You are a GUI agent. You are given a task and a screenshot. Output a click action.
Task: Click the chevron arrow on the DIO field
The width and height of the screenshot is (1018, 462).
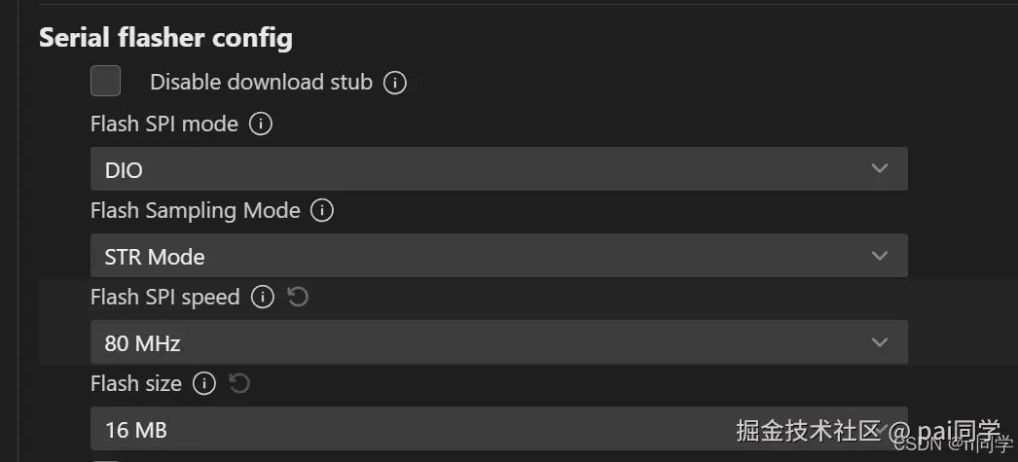[x=880, y=169]
